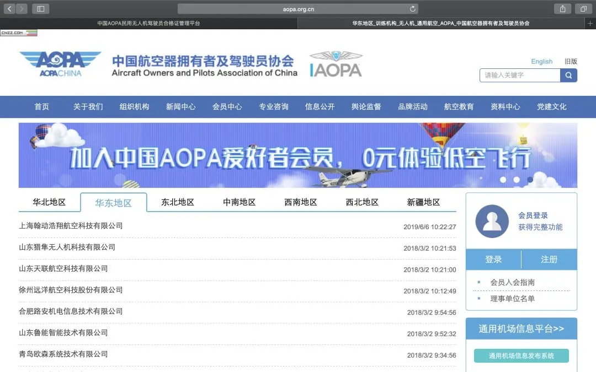
Task: Click the Safari back arrow button
Action: [x=10, y=9]
